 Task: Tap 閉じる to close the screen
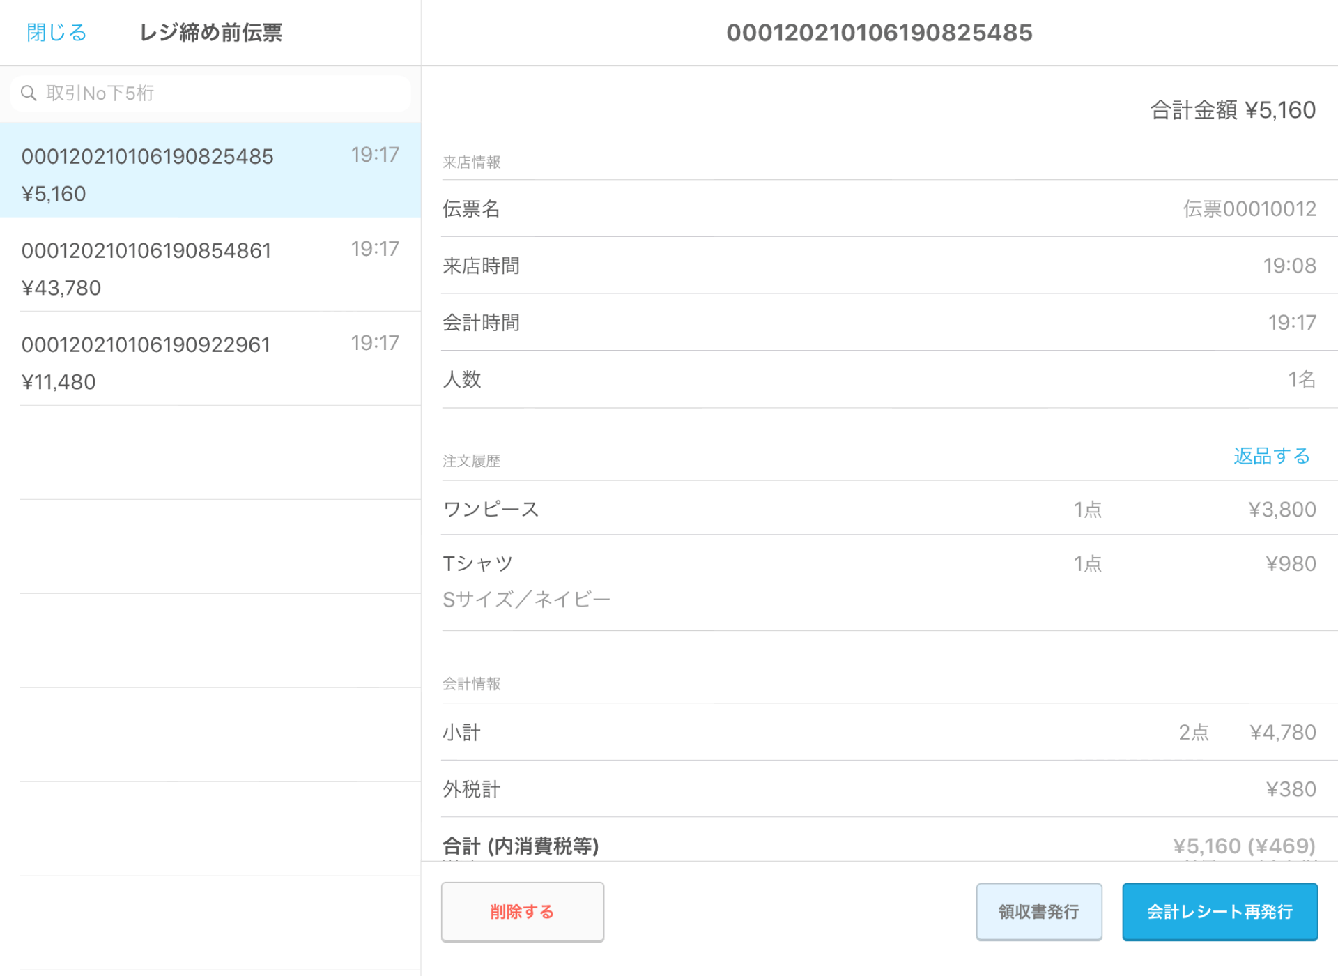[x=56, y=32]
